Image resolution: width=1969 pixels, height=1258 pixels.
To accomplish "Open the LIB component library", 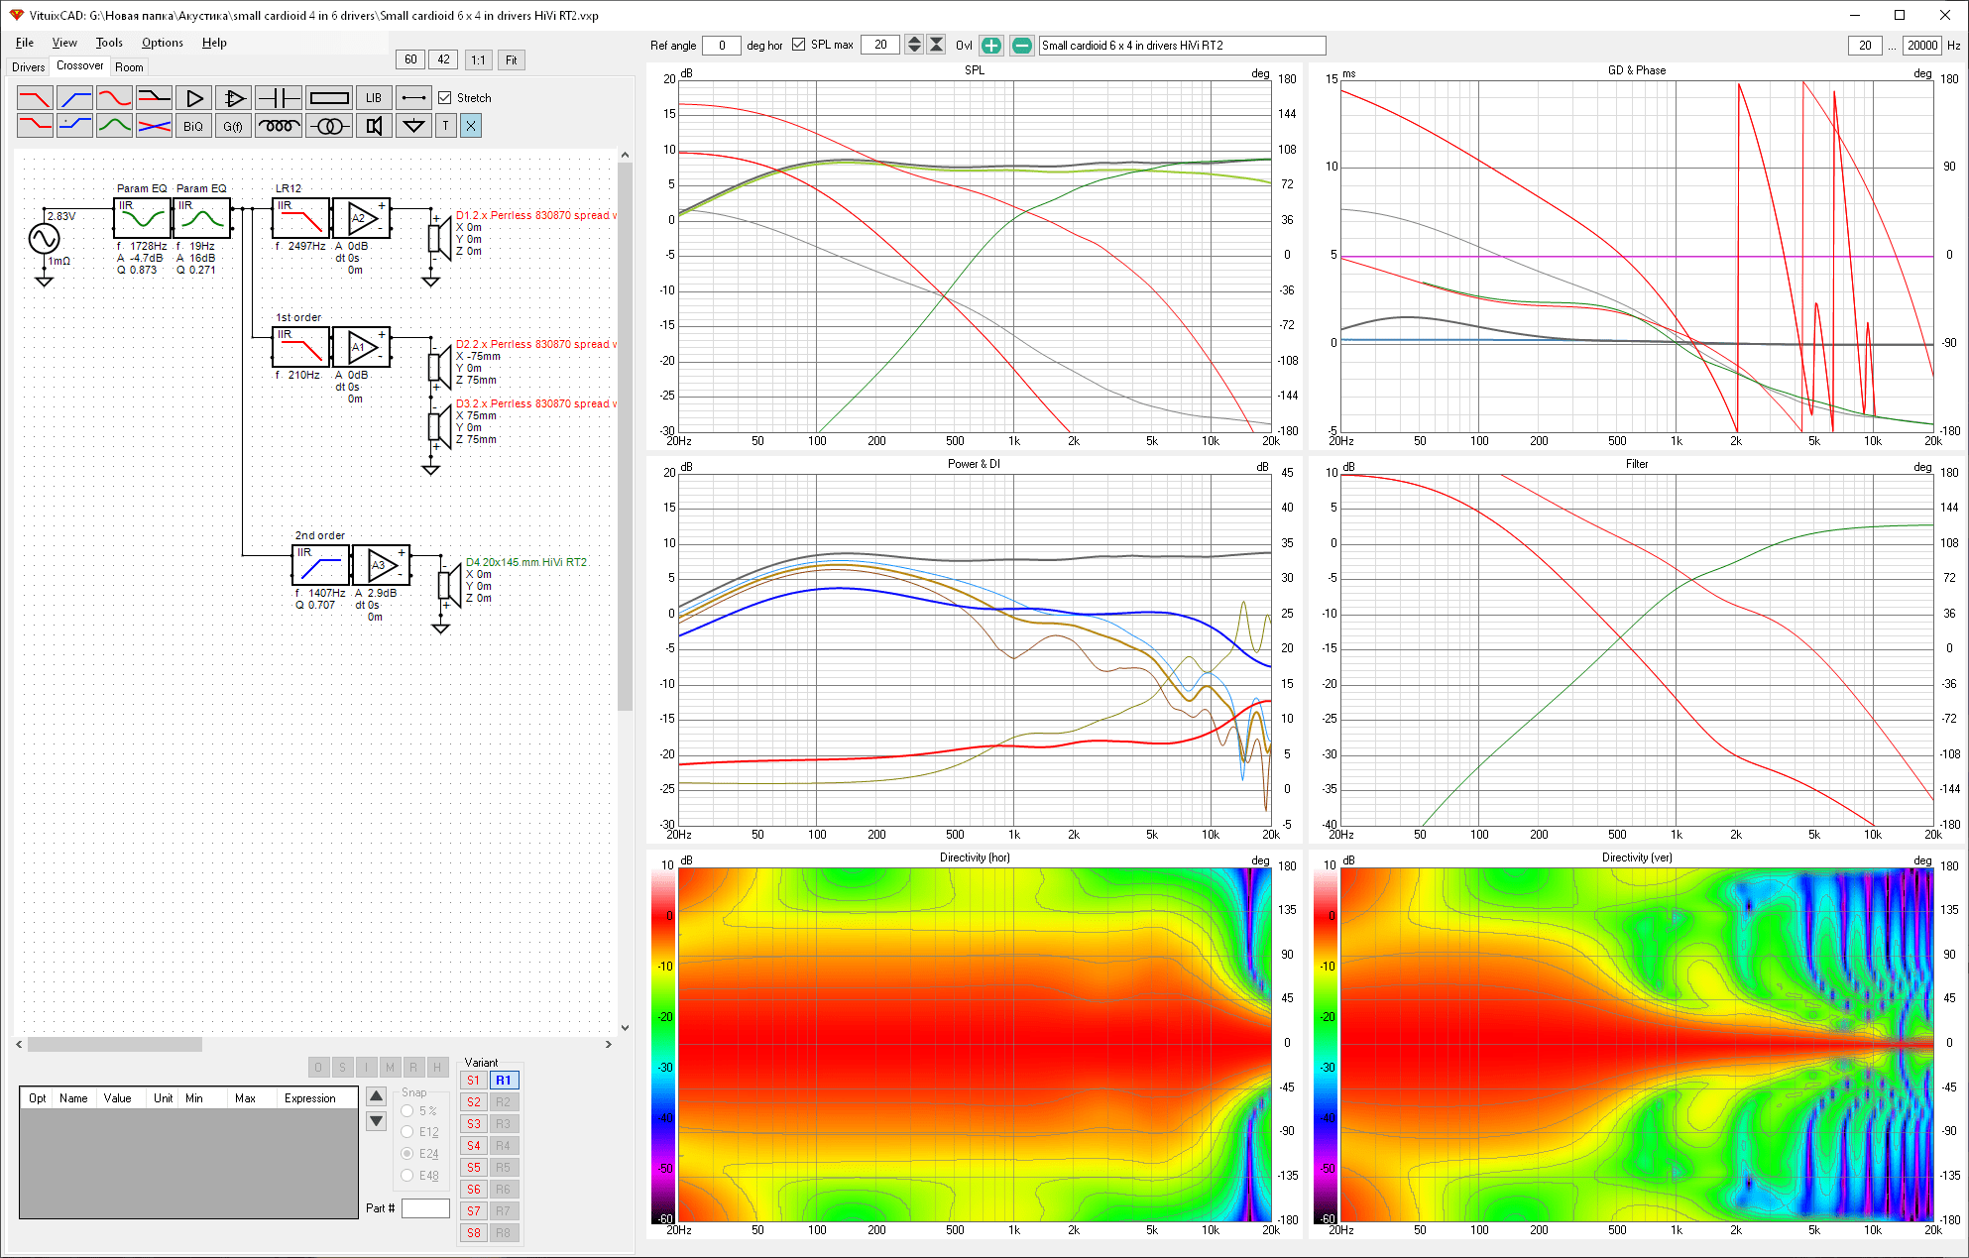I will pyautogui.click(x=373, y=98).
